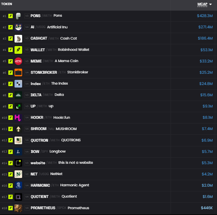Viewport: 217px width, 215px height.
Task: Click the $186.4M market cap value
Action: click(x=205, y=38)
